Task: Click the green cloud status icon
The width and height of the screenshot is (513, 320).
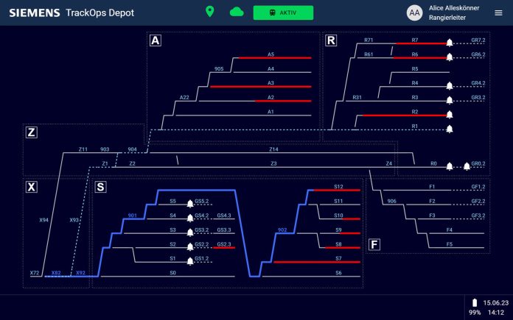Action: (237, 12)
